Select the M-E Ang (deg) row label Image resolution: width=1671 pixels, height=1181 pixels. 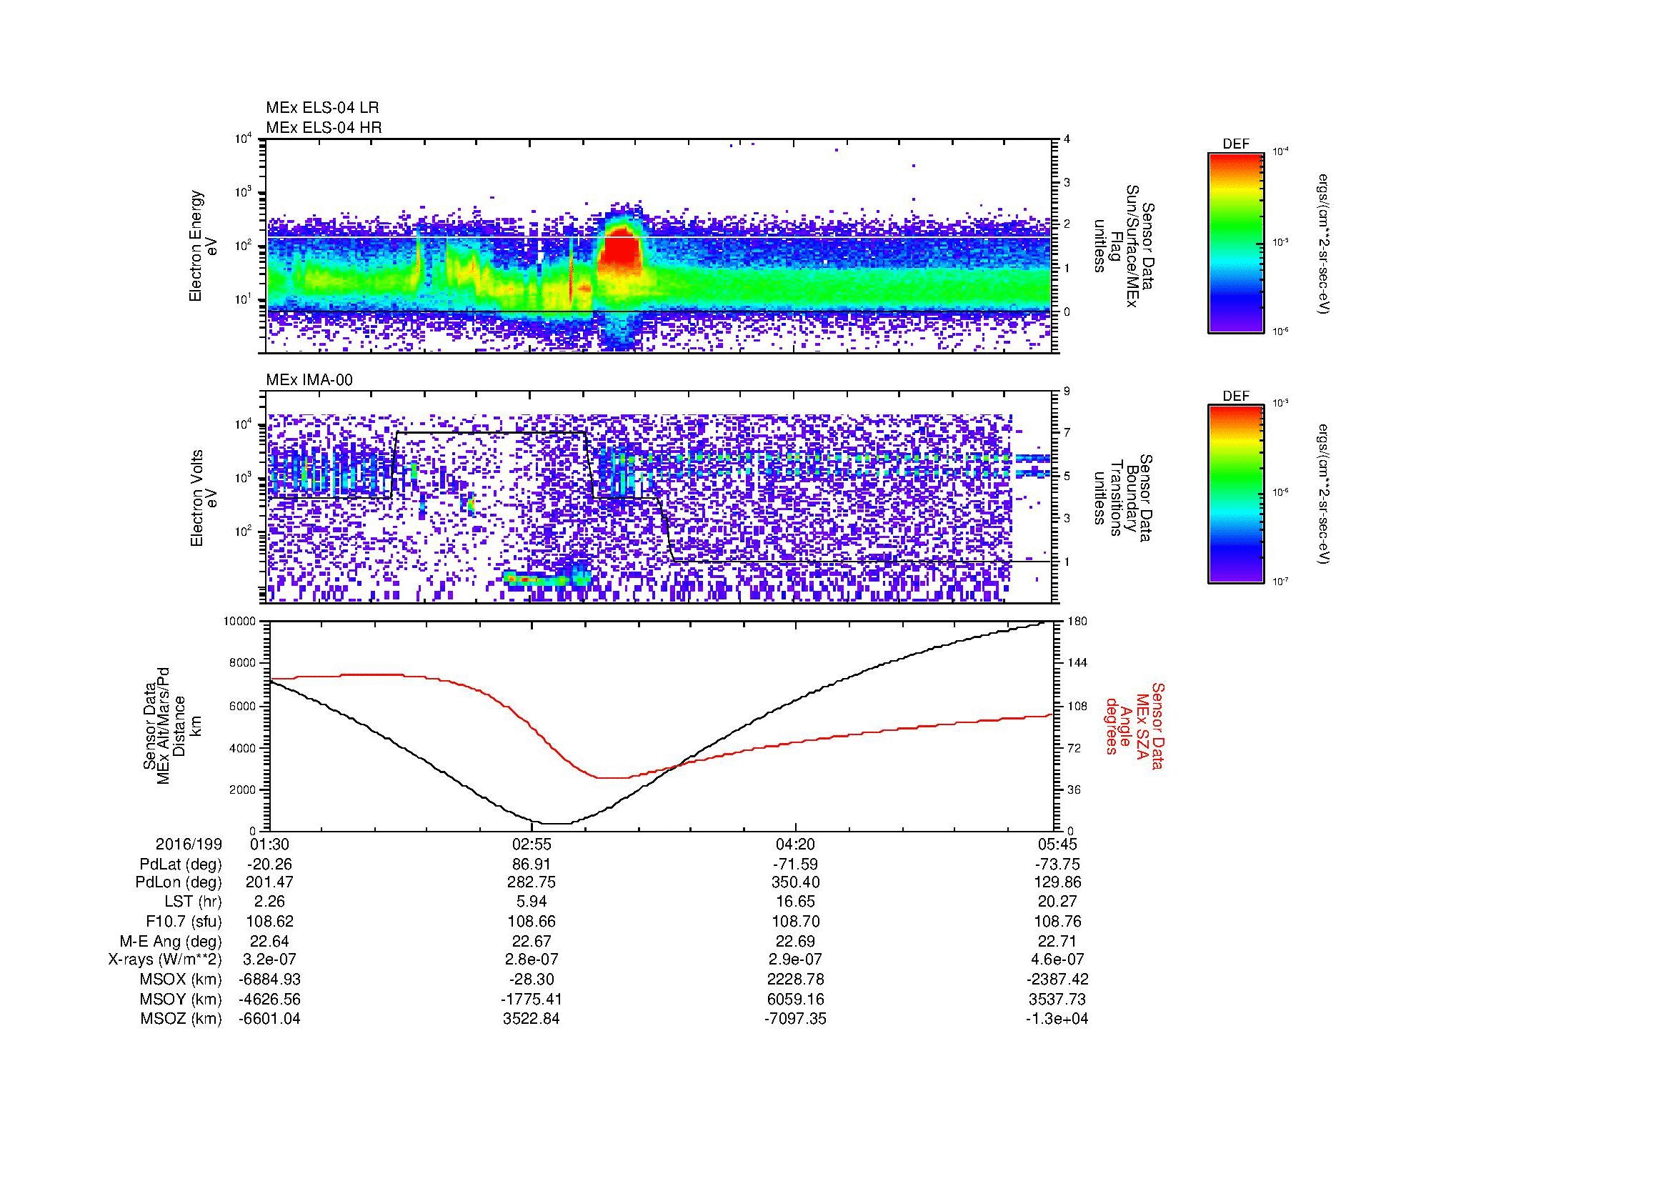click(x=171, y=941)
